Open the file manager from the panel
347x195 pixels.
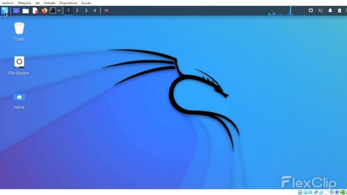[25, 10]
